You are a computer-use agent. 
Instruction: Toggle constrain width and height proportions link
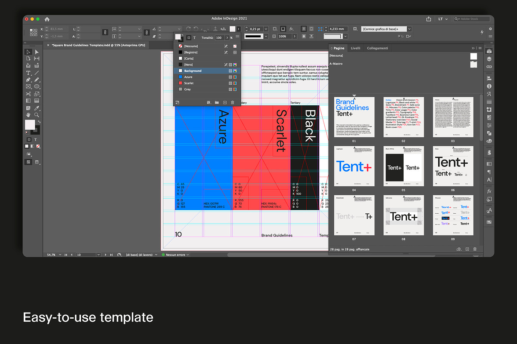coord(105,33)
